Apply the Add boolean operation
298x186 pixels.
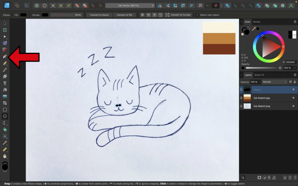(x=227, y=5)
